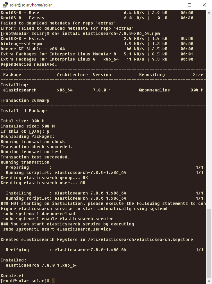Click the 'sudo systemctl daemon-reload' line

point(39,214)
